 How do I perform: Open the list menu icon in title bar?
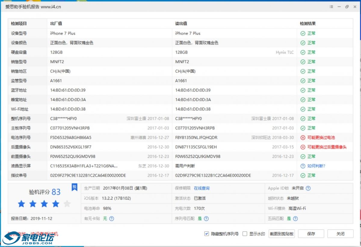[331, 7]
